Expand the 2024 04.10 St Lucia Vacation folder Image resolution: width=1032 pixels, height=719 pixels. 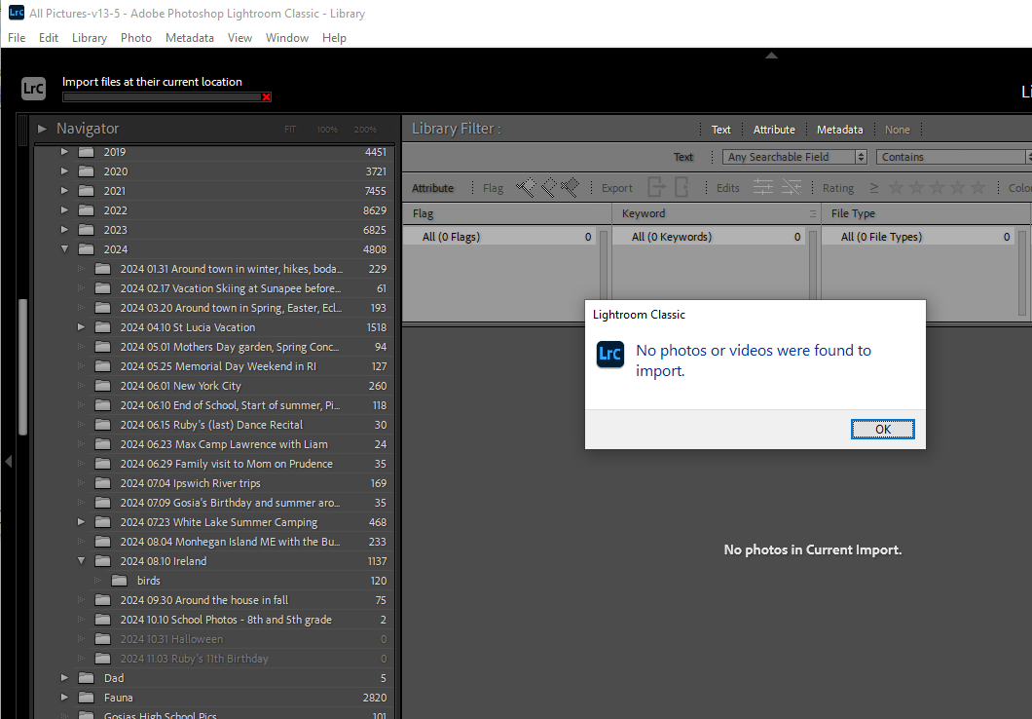click(81, 326)
